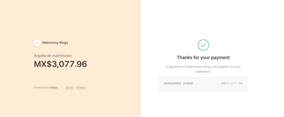This screenshot has width=284, height=117.
Task: Click the word statement in the confirmation message
Action: (x=203, y=72)
